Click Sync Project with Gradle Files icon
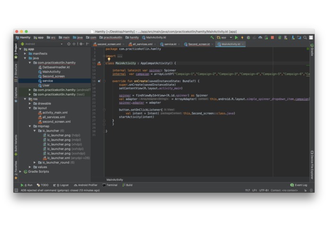 pos(280,38)
